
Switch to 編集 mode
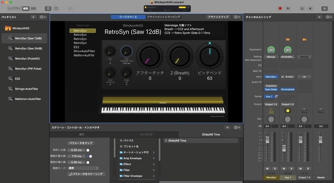[x=25, y=8]
